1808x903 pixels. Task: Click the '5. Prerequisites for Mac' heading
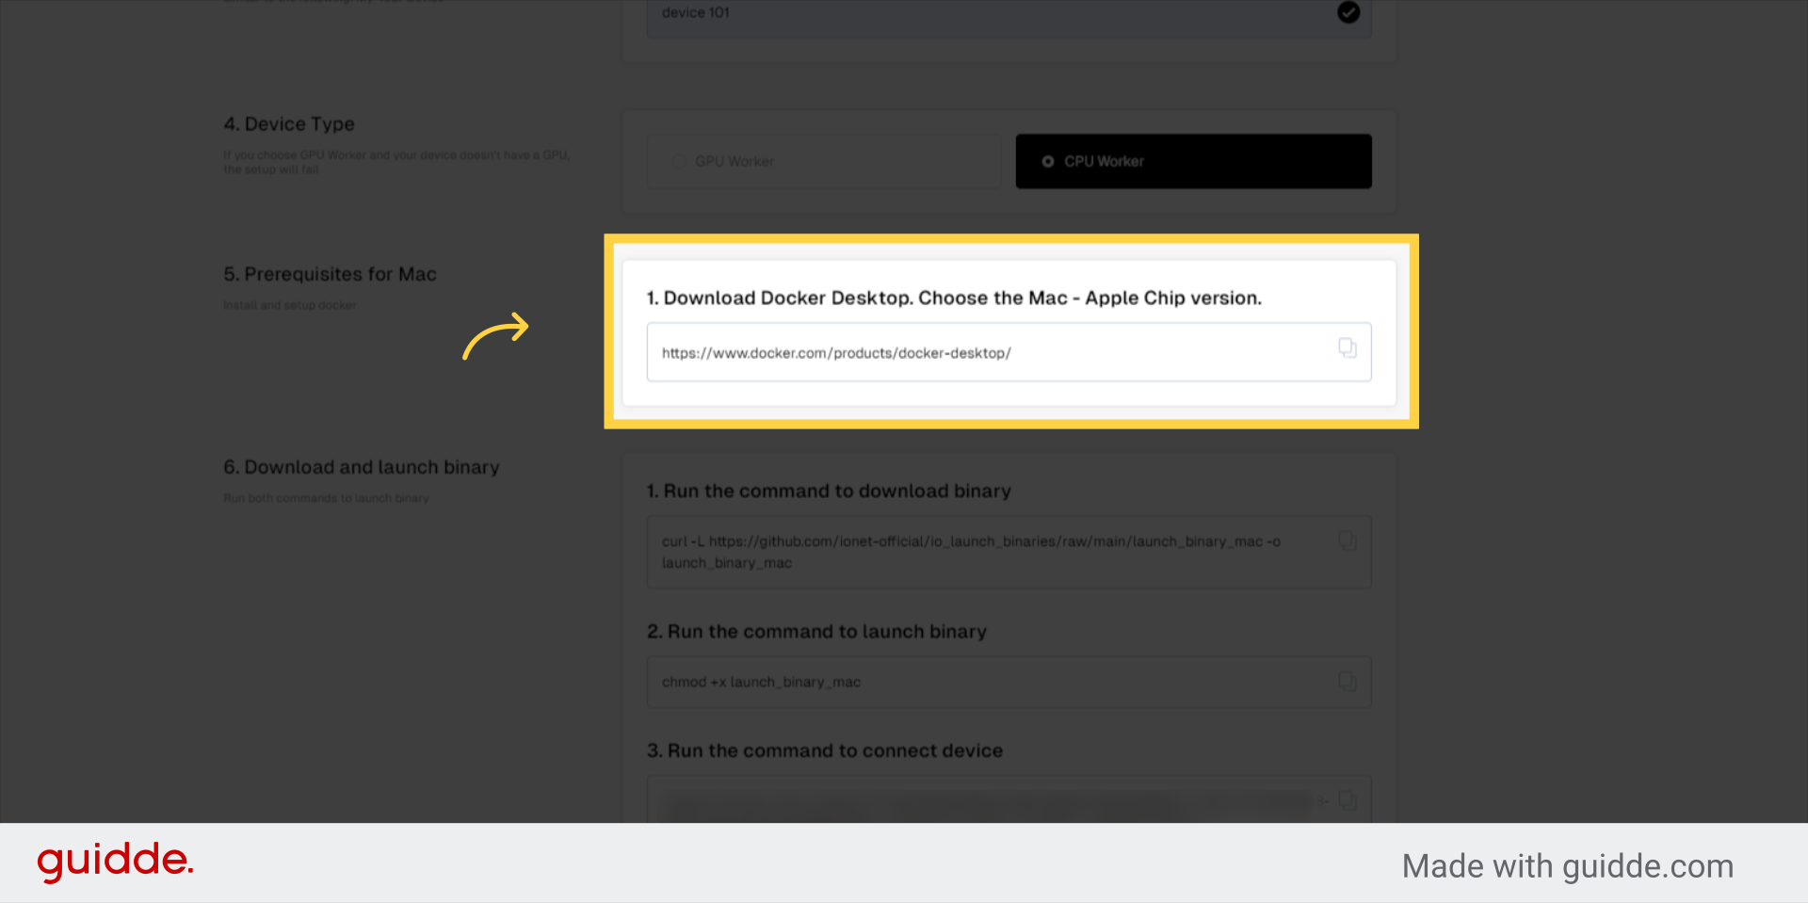(x=330, y=274)
